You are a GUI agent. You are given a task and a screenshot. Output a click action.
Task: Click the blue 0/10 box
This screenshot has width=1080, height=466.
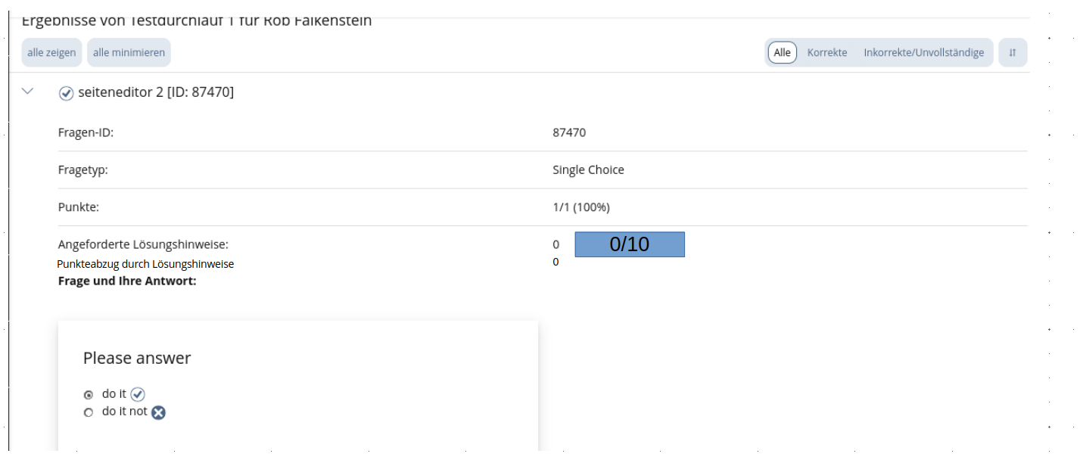[x=629, y=244]
